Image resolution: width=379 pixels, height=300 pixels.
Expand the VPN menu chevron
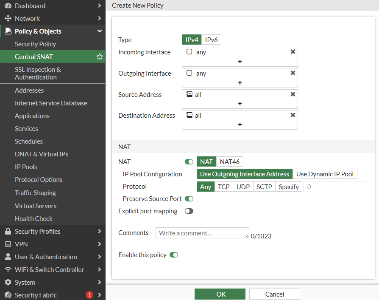(x=99, y=244)
